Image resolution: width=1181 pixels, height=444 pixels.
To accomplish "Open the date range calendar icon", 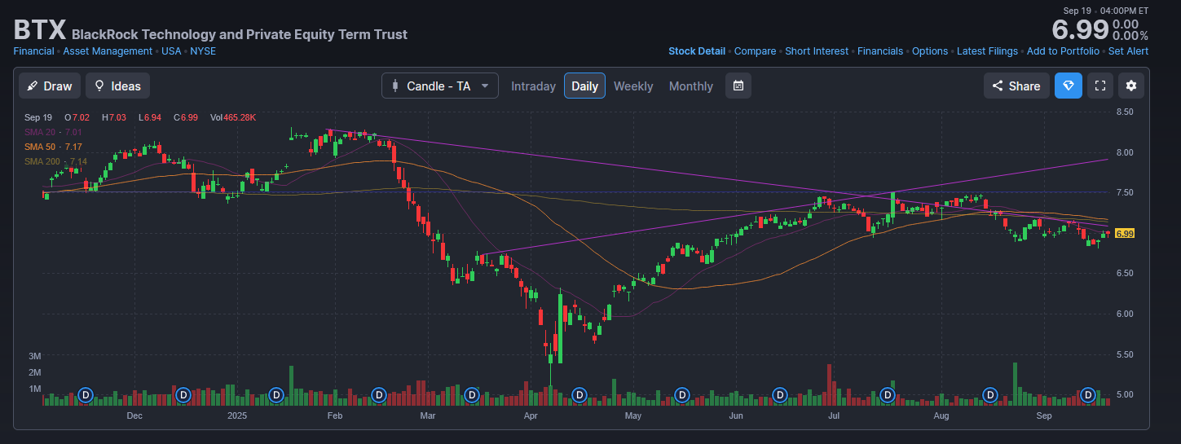I will [x=738, y=86].
